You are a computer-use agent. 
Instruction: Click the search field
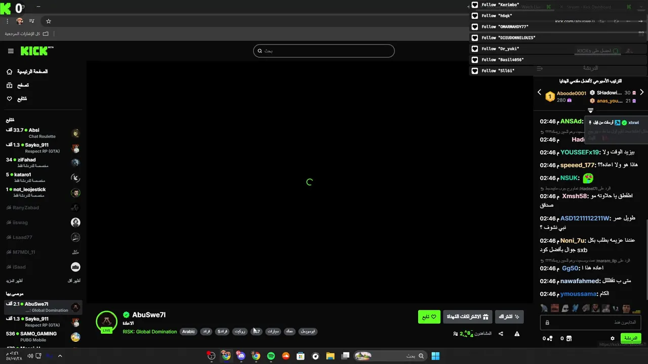[x=324, y=51]
